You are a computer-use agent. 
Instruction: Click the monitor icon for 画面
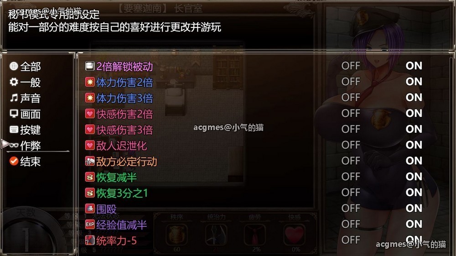[14, 114]
